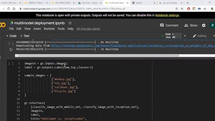
Task: Click the output scrollbar left arrow
Action: pos(16,55)
